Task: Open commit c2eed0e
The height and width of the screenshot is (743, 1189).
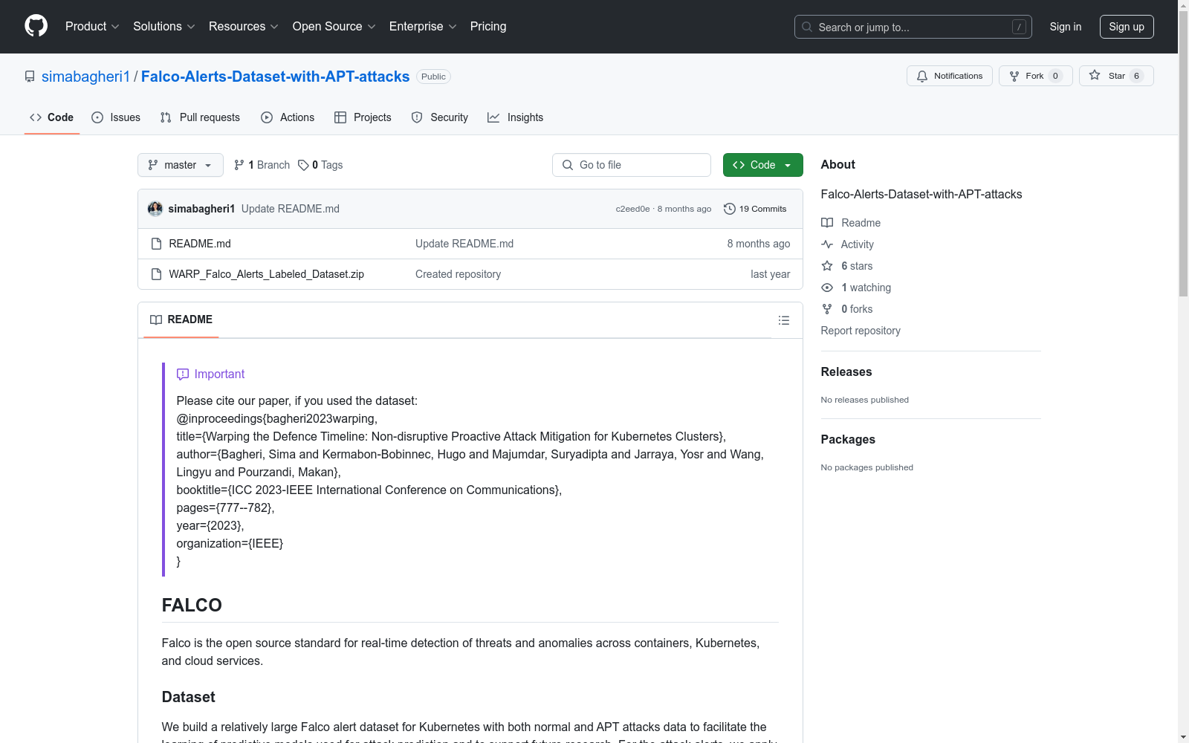Action: pos(632,209)
